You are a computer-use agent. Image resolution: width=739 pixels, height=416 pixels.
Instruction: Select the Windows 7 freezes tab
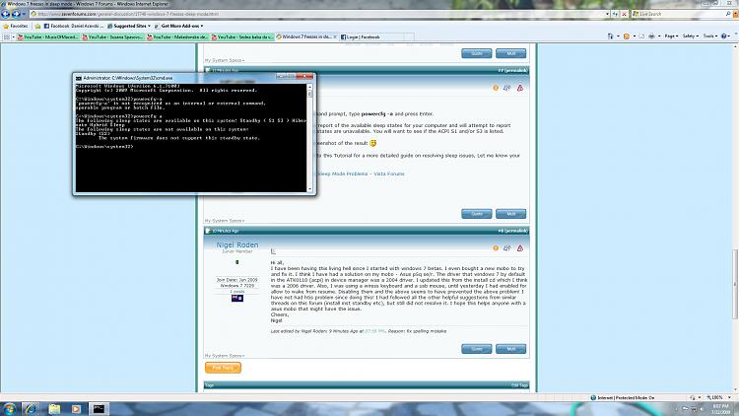[x=304, y=36]
